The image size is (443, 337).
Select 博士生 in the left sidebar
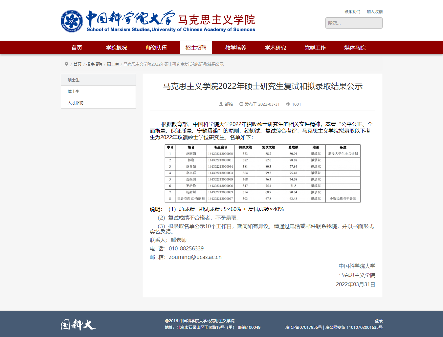99,91
